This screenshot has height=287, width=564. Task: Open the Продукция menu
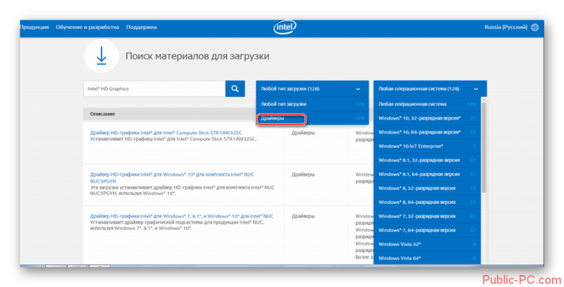(x=34, y=27)
